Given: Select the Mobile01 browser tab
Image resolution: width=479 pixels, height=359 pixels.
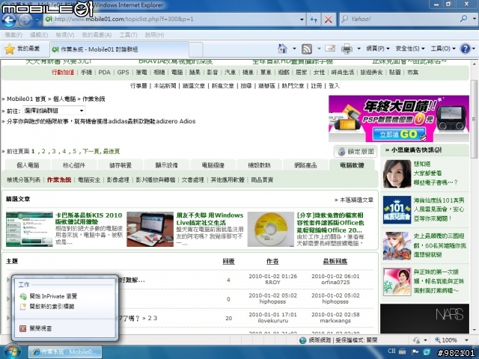Looking at the screenshot, I should tap(119, 49).
